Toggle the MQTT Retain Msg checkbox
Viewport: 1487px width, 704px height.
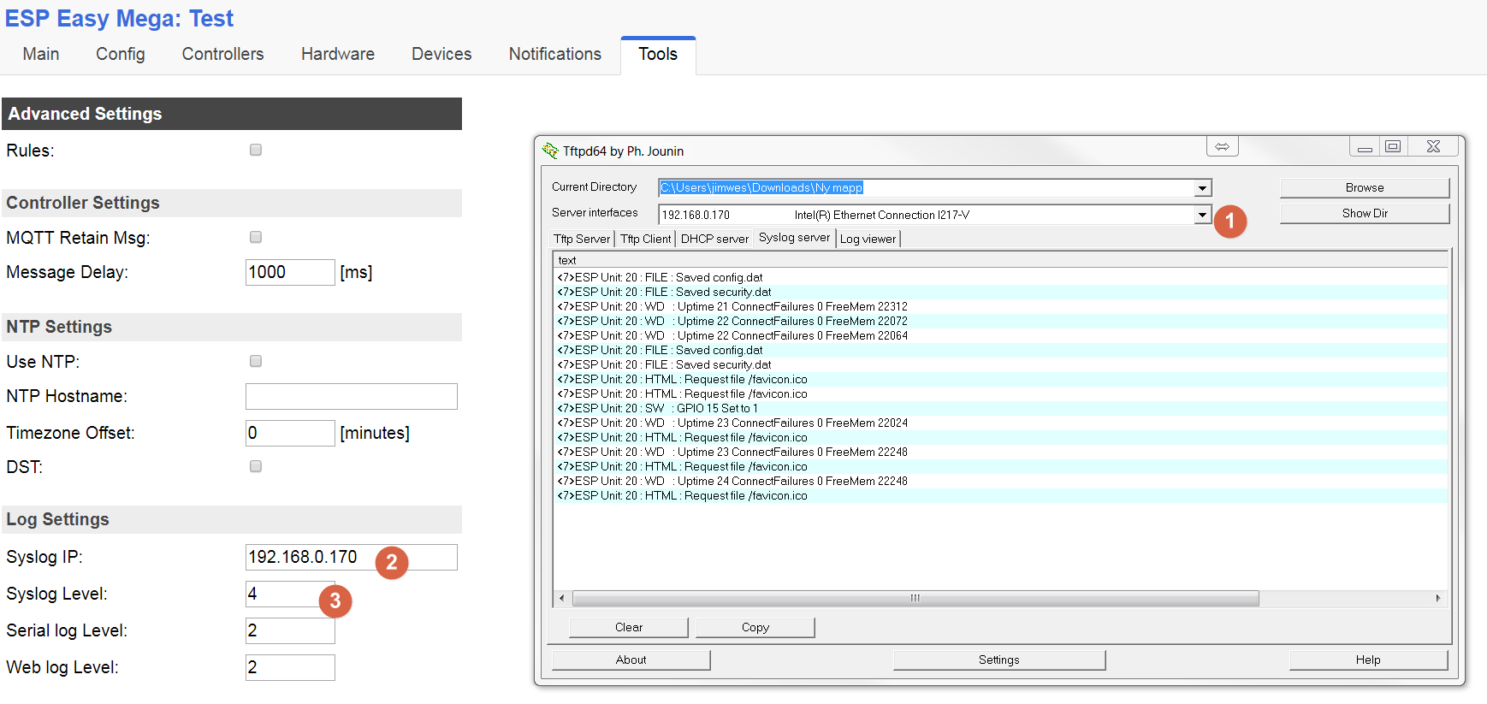click(256, 237)
